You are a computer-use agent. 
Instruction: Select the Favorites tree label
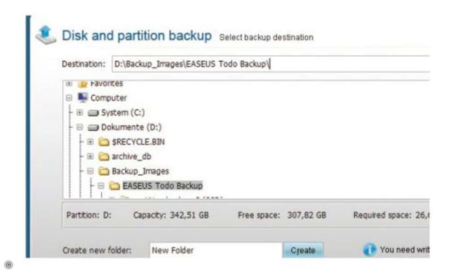[107, 83]
